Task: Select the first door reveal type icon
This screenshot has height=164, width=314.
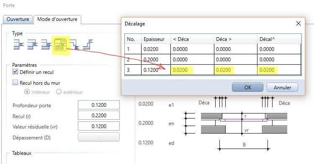Action: click(18, 44)
